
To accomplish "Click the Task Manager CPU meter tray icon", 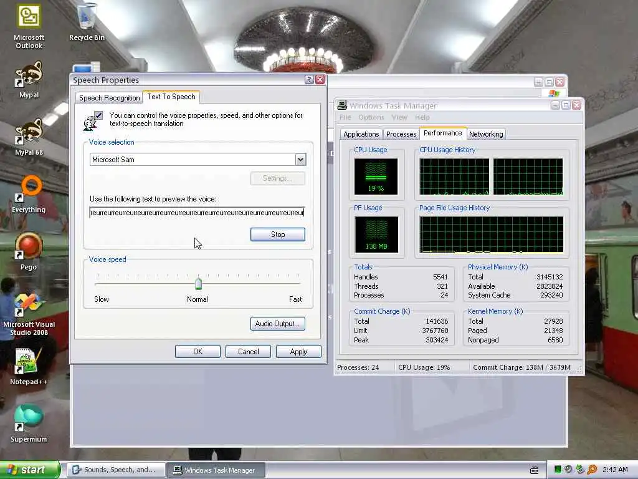I will (558, 470).
